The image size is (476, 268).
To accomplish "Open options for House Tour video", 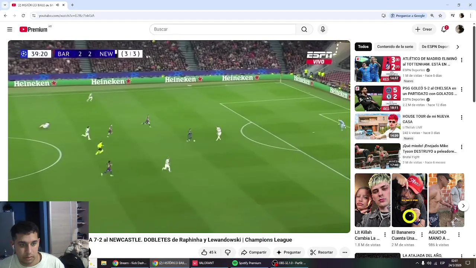I will [x=461, y=117].
